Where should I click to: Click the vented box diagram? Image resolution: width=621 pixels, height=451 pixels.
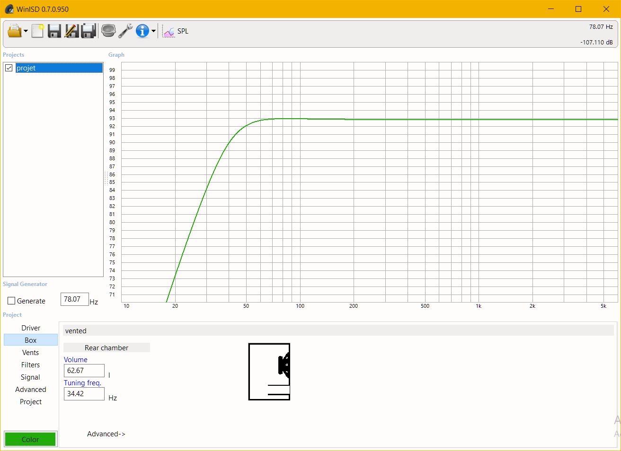(269, 372)
